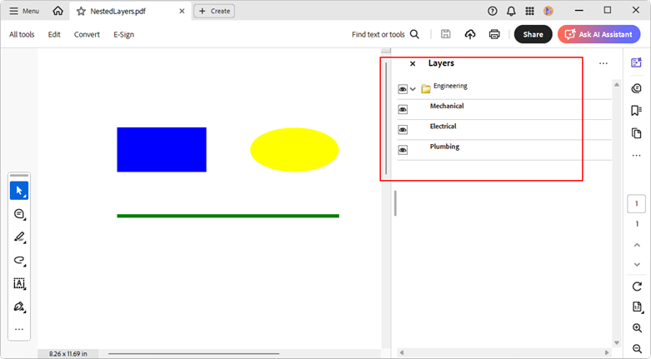The image size is (651, 359).
Task: Toggle visibility of the Electrical layer
Action: pos(403,130)
